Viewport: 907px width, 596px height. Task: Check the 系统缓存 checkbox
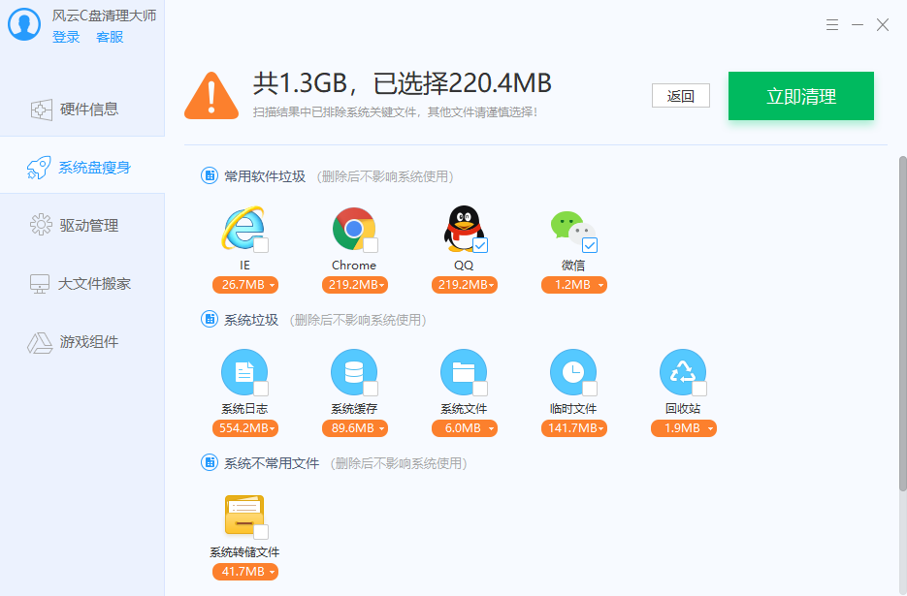(x=371, y=389)
